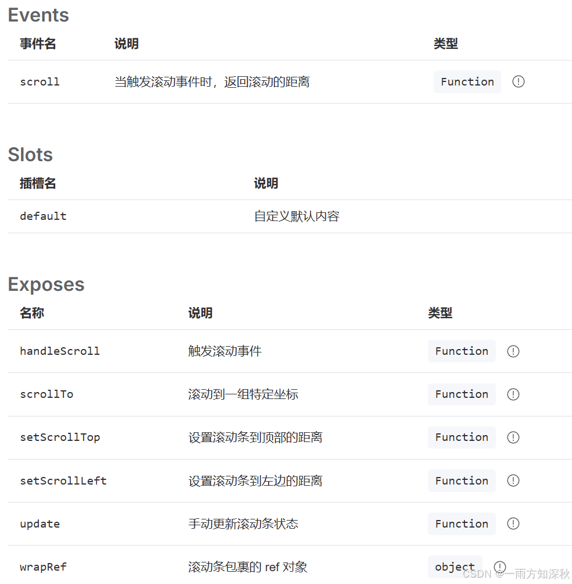Select the default slot name
This screenshot has width=572, height=584.
click(x=43, y=216)
